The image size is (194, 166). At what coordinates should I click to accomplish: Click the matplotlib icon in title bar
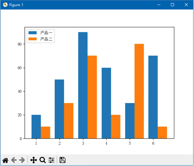pyautogui.click(x=5, y=5)
